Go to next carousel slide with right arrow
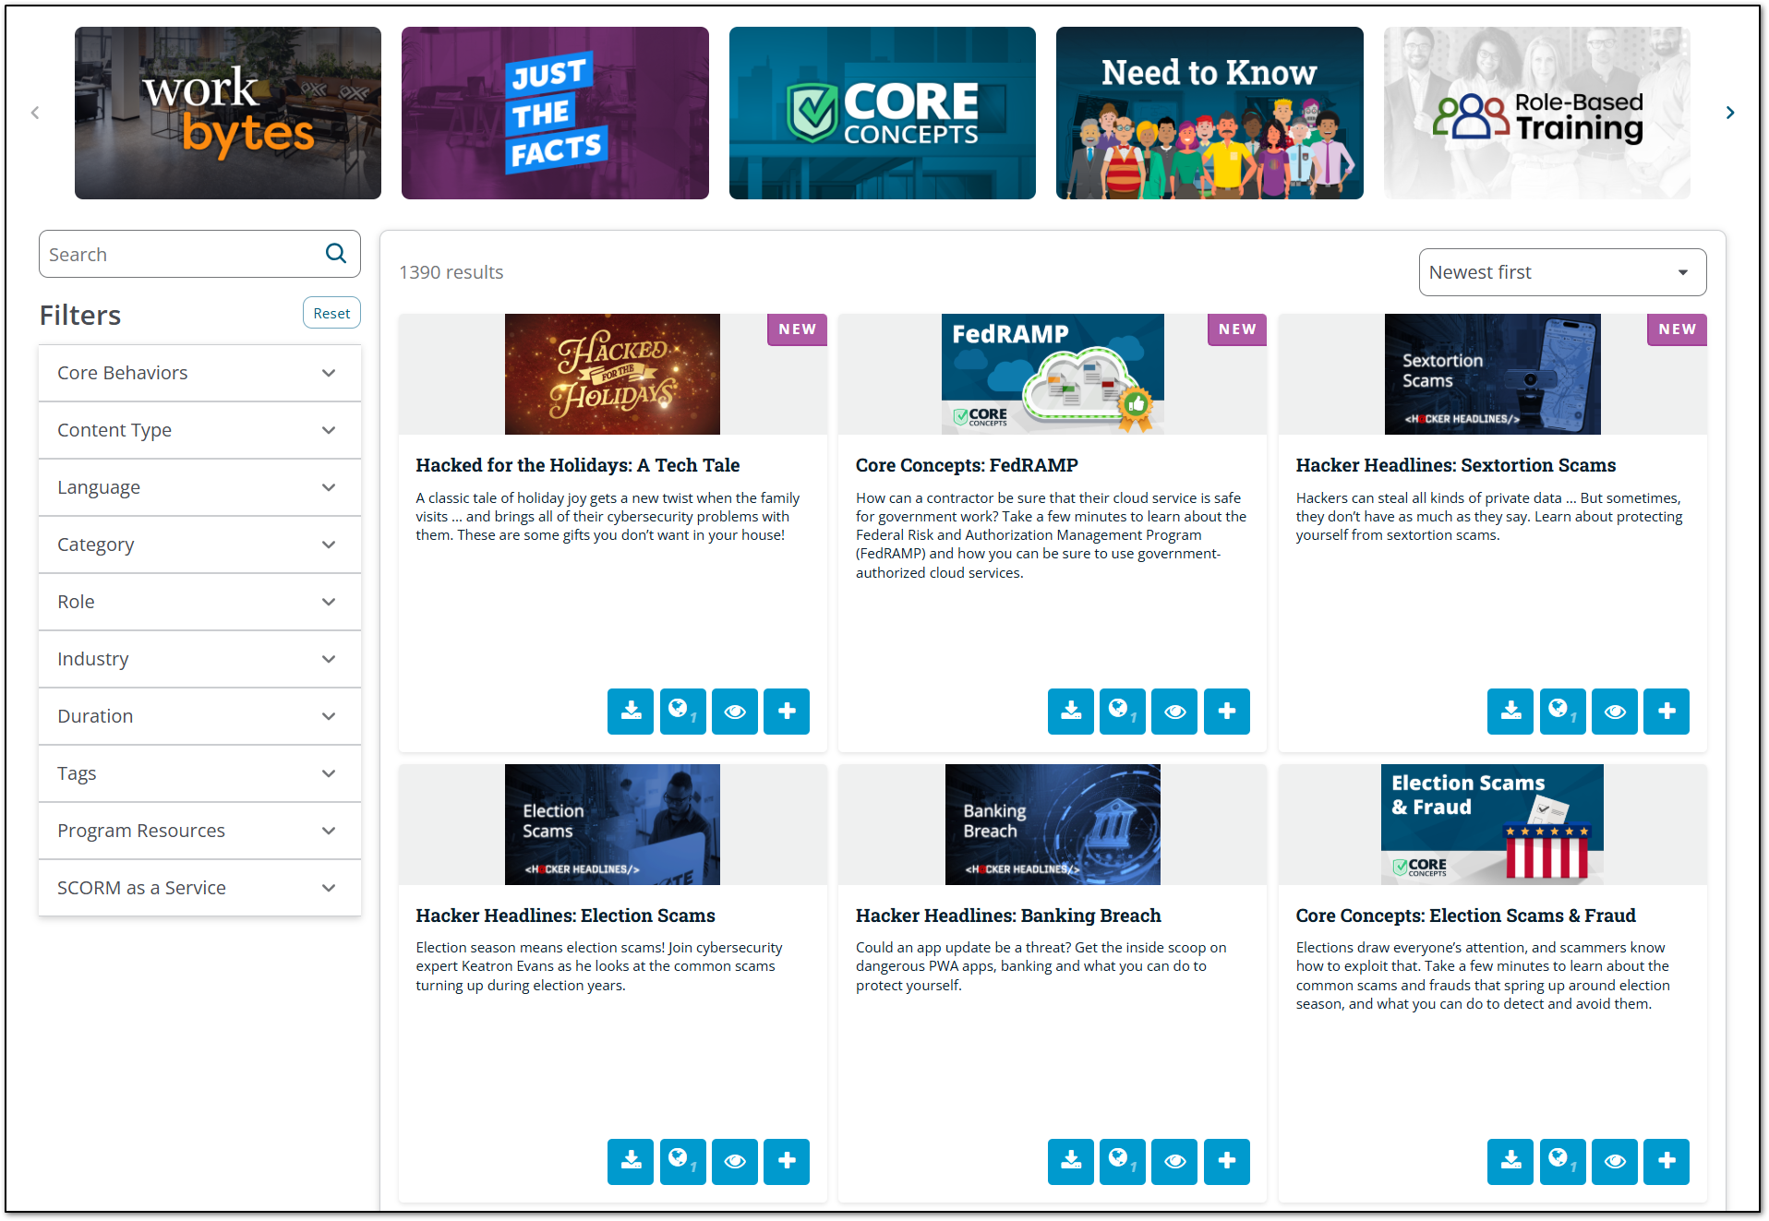 1730,113
